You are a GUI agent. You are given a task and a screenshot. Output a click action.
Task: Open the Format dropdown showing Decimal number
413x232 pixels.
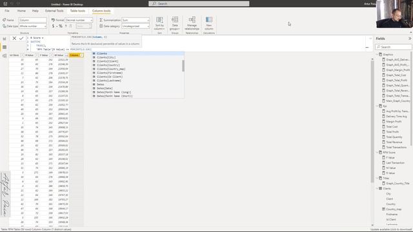[x=79, y=20]
